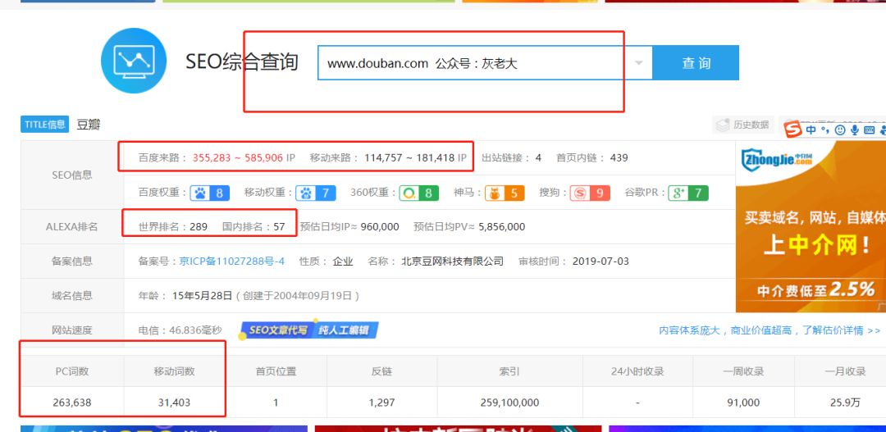
Task: Click the SEO综合查询 monitor logo icon
Action: pyautogui.click(x=133, y=61)
